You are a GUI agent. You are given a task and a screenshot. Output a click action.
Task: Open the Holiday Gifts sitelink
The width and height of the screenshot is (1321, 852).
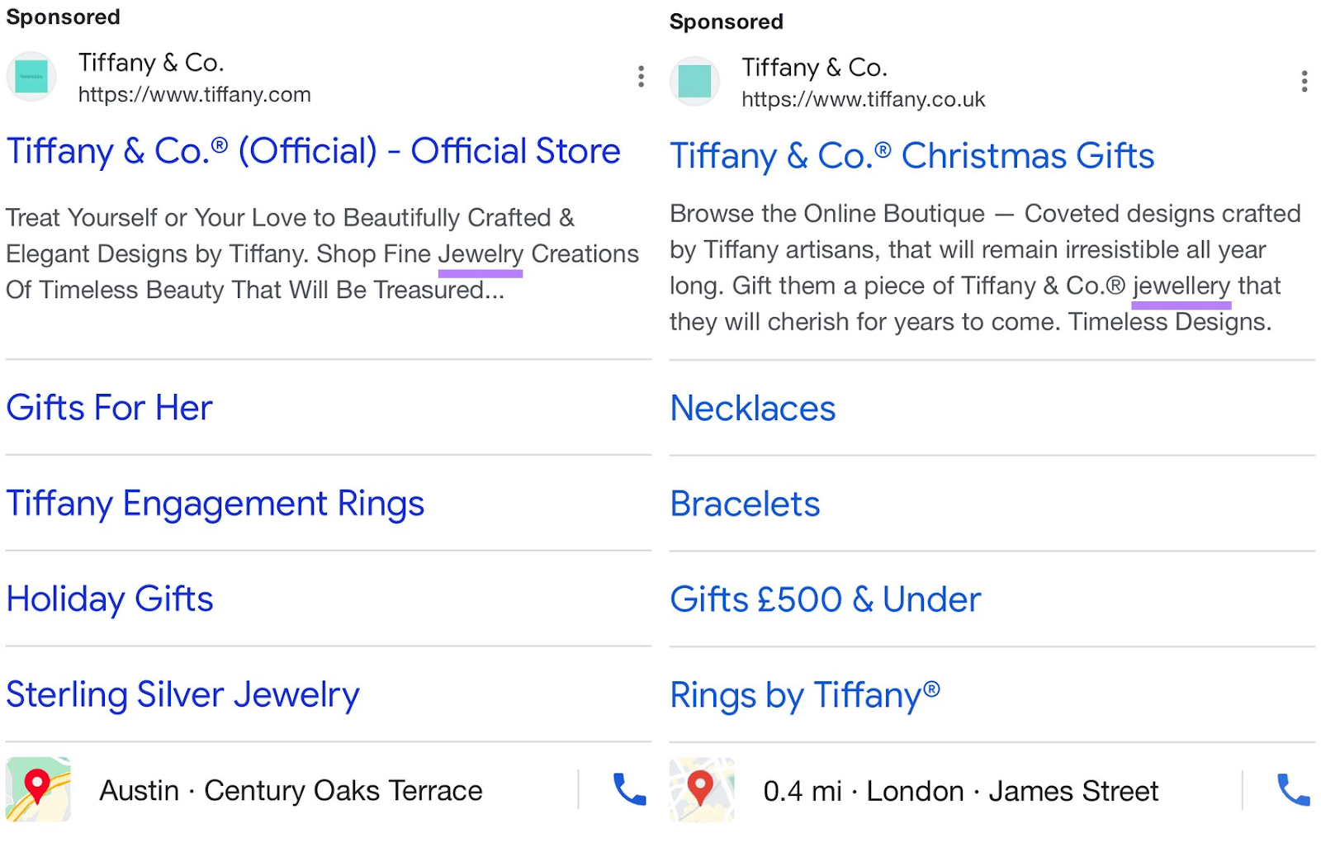tap(110, 599)
